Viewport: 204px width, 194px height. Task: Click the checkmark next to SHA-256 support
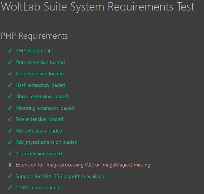[10, 176]
